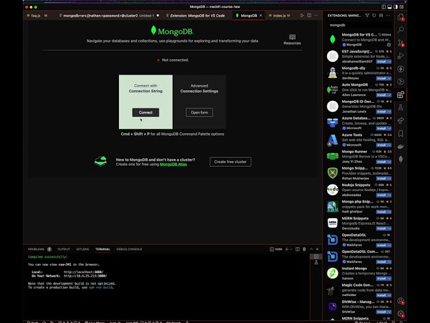Open the Search view in the activity bar
This screenshot has width=430, height=323.
coord(400,30)
